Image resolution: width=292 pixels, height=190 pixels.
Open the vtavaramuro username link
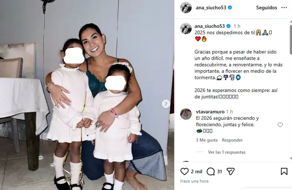[210, 112]
